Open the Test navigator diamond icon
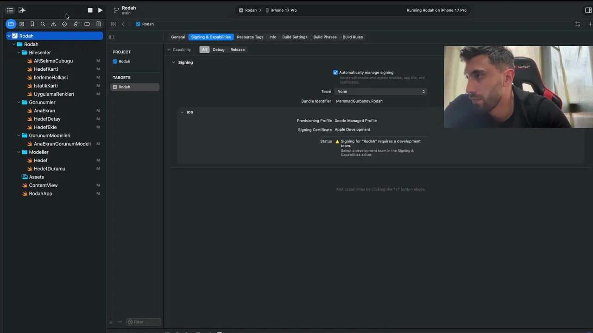This screenshot has width=593, height=333. coord(64,24)
